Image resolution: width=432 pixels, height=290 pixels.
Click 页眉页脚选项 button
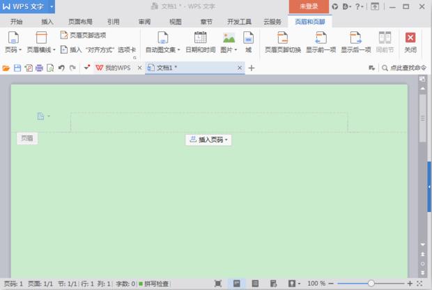pyautogui.click(x=84, y=35)
